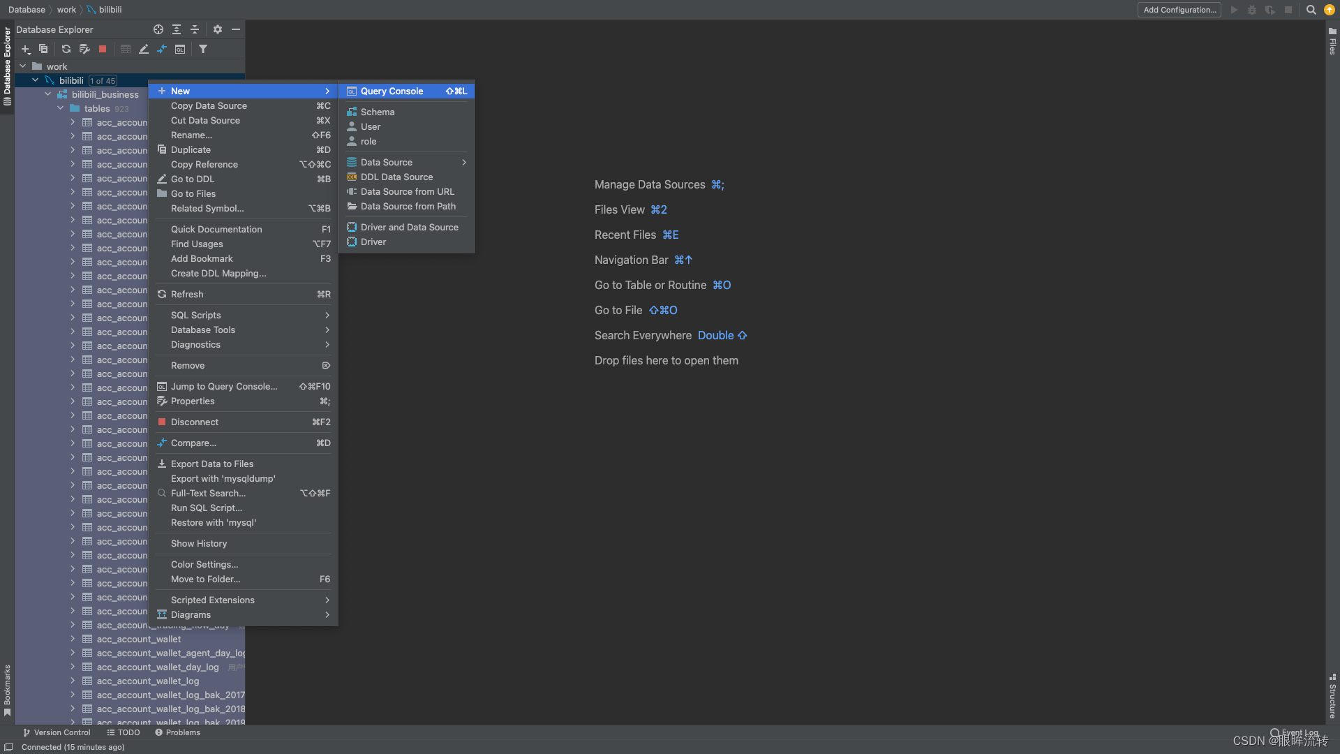1340x754 pixels.
Task: Open the TODO tool window tab
Action: (x=124, y=732)
